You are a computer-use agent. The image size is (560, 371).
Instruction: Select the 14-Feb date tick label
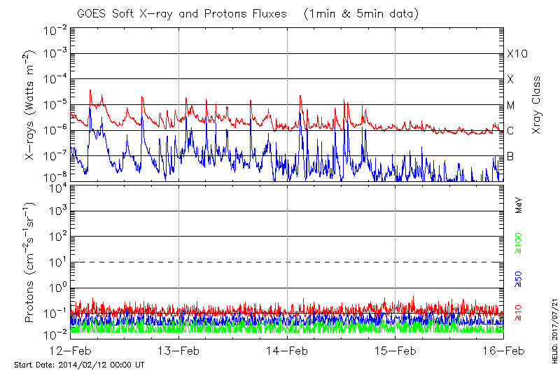[287, 350]
